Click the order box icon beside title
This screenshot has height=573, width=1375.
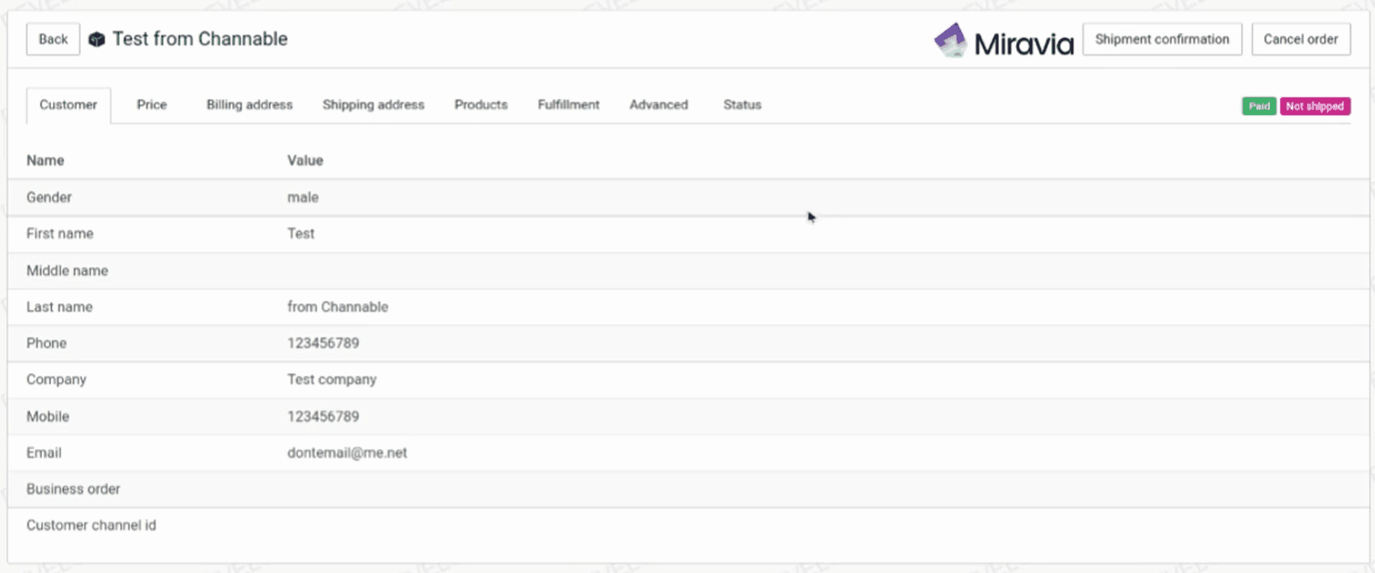click(x=97, y=40)
